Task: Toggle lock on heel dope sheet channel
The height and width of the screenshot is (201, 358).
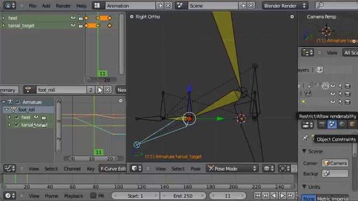Action: (x=80, y=18)
